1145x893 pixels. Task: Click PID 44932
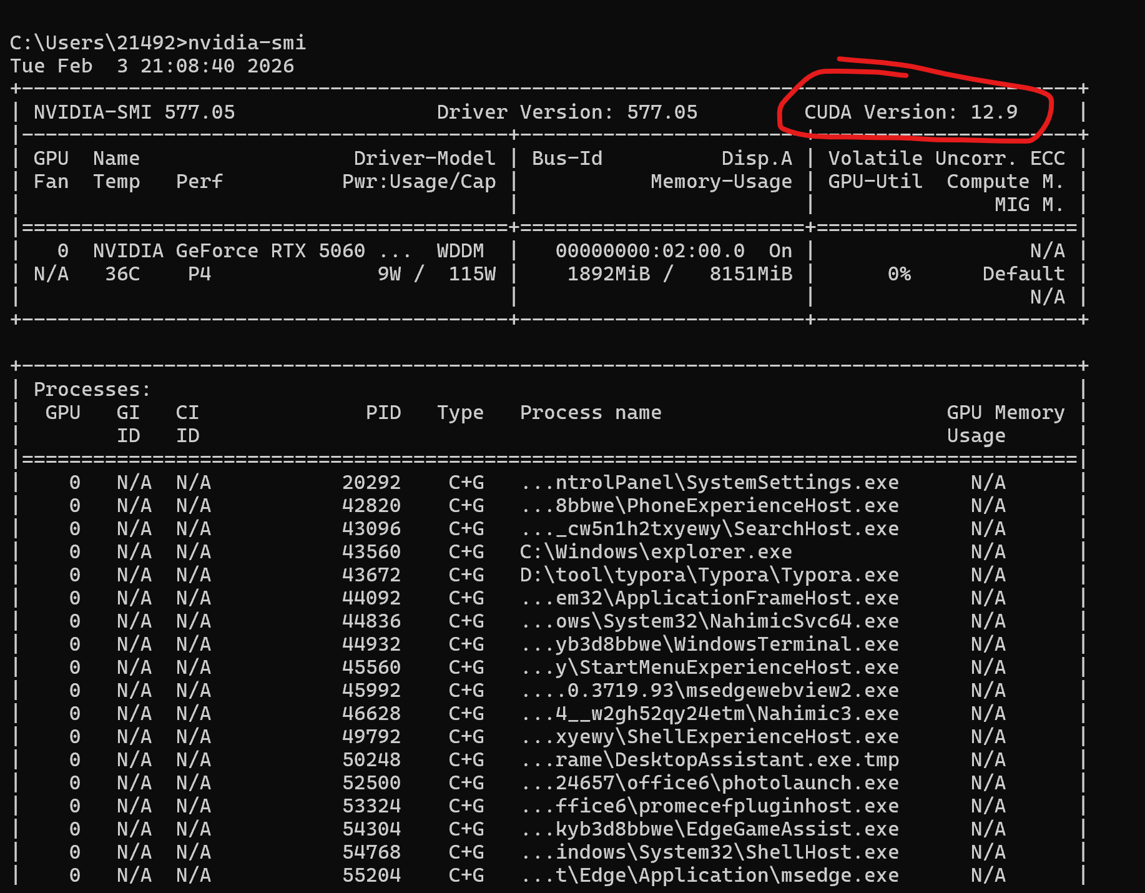[x=371, y=644]
